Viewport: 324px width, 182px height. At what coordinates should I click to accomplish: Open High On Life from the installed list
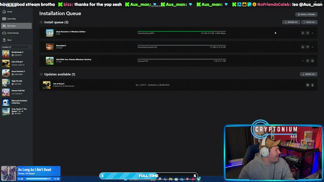pyautogui.click(x=16, y=82)
